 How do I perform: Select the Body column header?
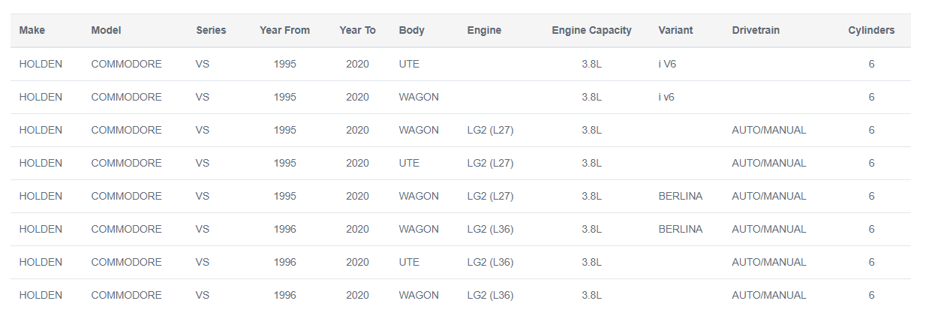coord(412,31)
